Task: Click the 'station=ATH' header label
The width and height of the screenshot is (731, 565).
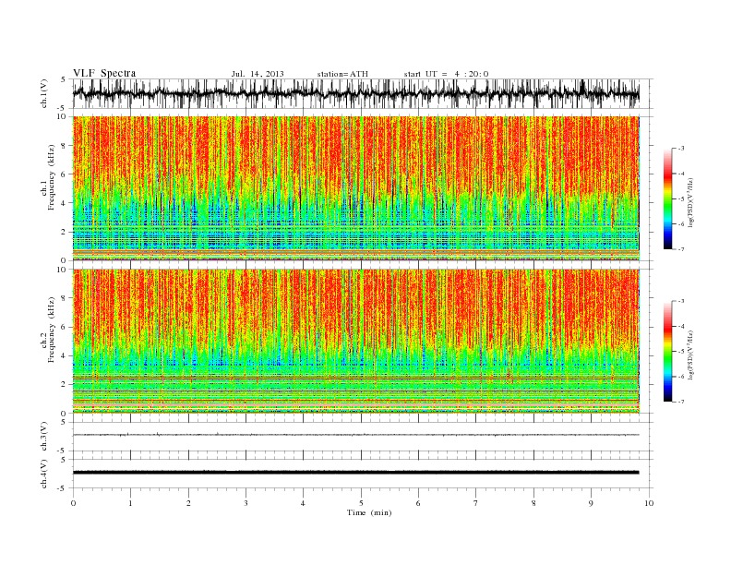Action: [x=342, y=74]
